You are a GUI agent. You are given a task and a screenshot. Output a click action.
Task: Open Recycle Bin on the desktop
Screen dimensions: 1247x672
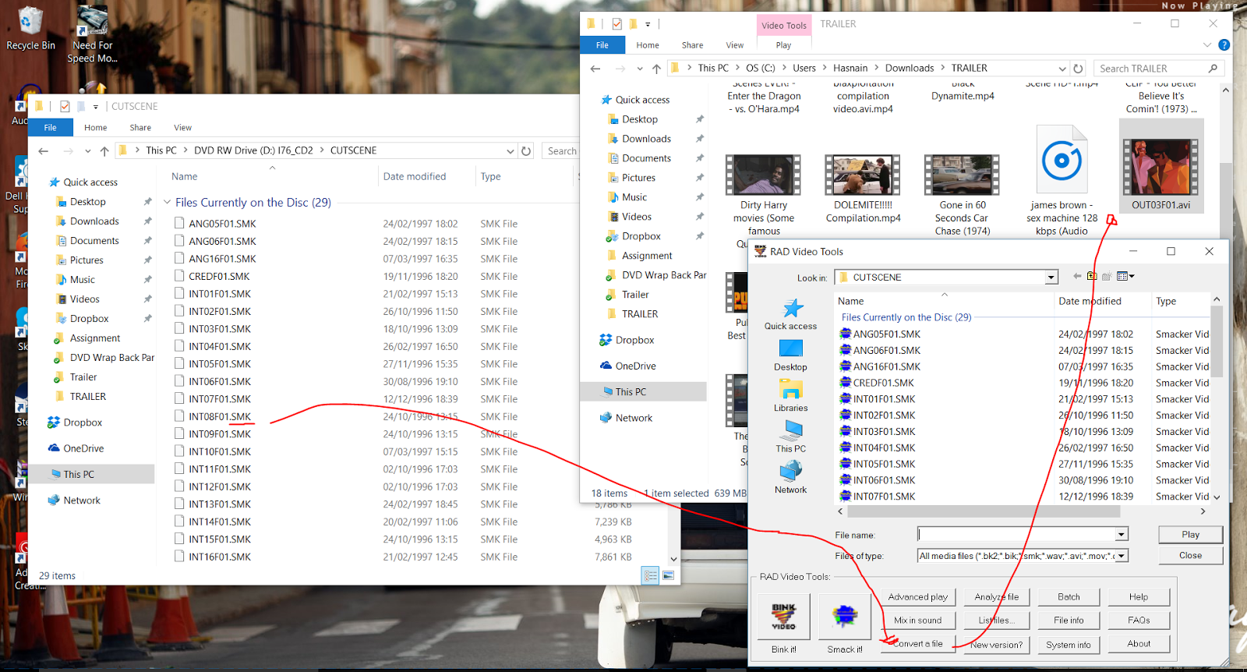point(30,28)
